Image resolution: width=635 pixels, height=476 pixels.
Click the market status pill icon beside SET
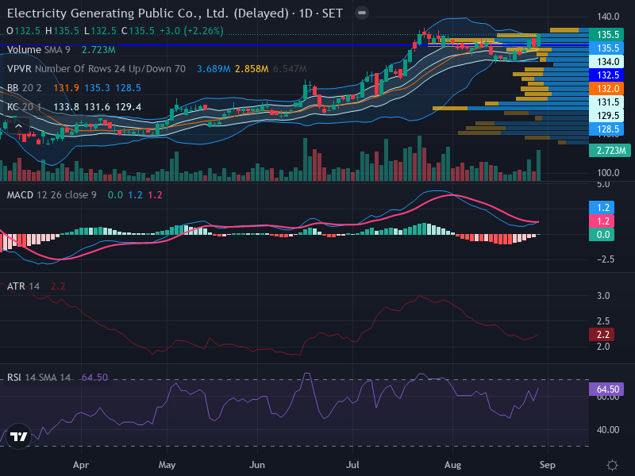[x=362, y=13]
